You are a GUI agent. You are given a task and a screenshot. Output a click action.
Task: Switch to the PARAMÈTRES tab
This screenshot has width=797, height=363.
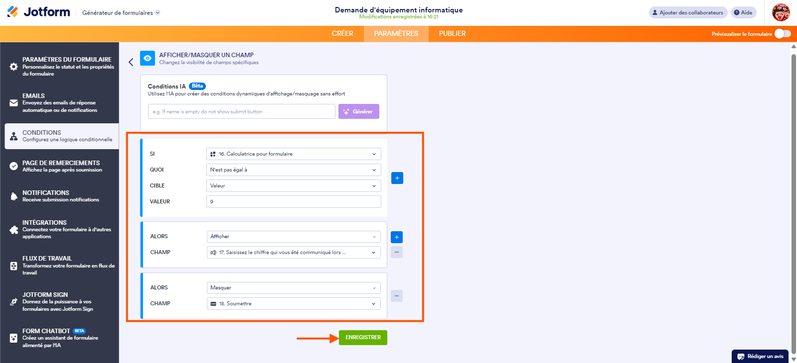click(x=396, y=34)
